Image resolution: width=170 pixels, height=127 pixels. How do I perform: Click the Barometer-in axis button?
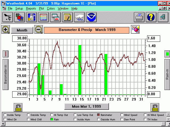click(6, 74)
